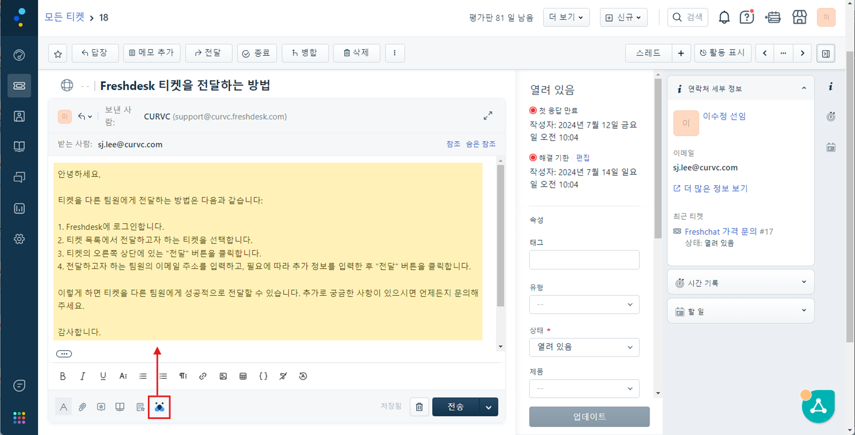Insert a hyperlink with the link icon
This screenshot has width=855, height=435.
pos(203,376)
